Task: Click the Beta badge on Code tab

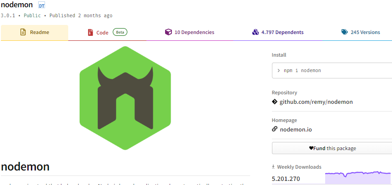Action: pyautogui.click(x=120, y=32)
